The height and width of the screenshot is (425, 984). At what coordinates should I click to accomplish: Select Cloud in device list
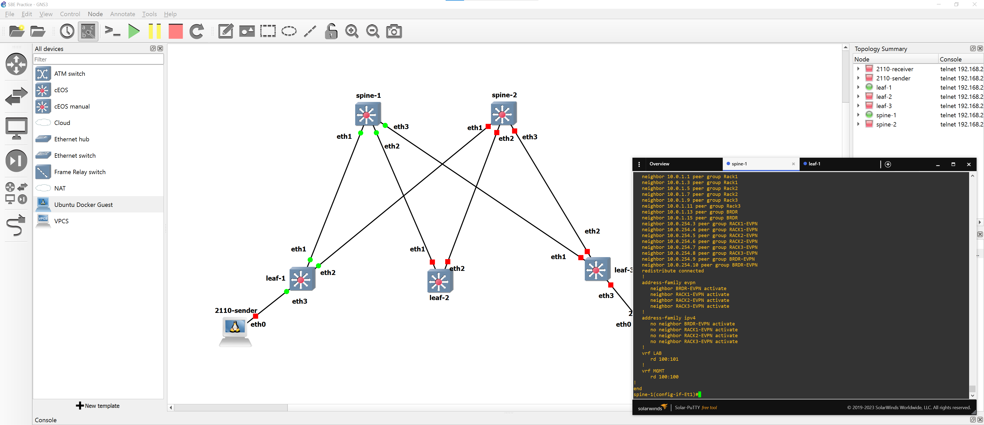(x=99, y=123)
